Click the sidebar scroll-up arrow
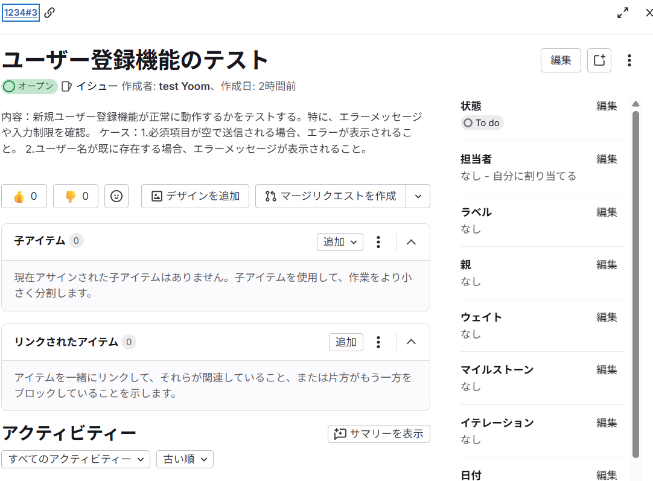Image resolution: width=653 pixels, height=481 pixels. tap(635, 104)
